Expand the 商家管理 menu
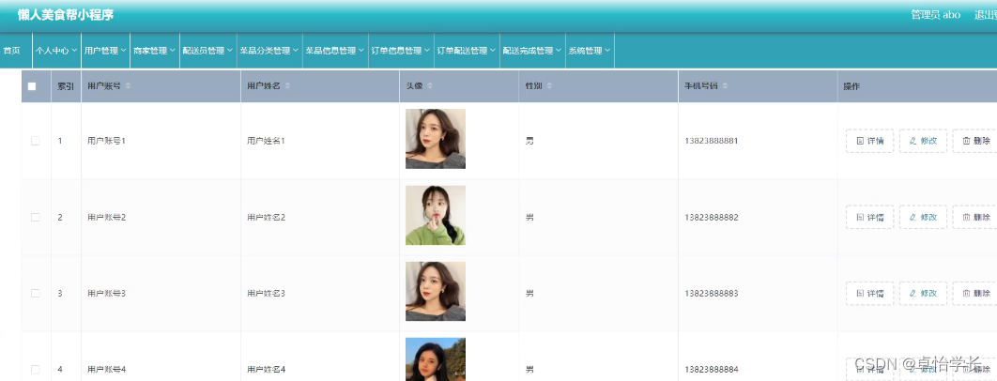Image resolution: width=997 pixels, height=381 pixels. point(155,51)
